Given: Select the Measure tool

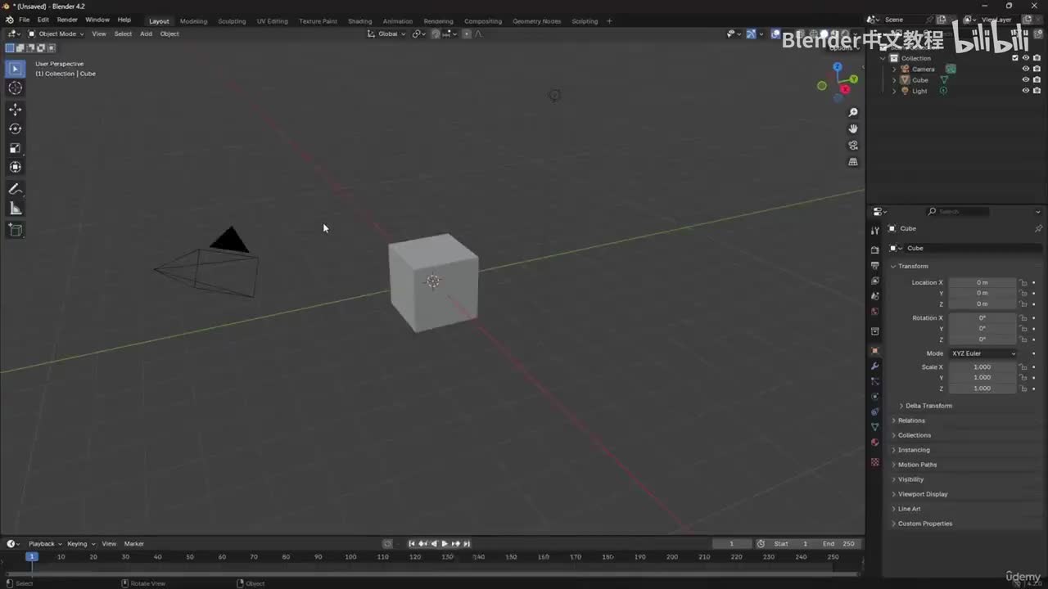Looking at the screenshot, I should tap(16, 209).
